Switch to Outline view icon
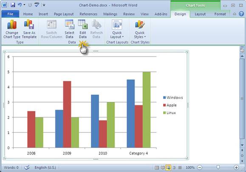 coord(174,168)
